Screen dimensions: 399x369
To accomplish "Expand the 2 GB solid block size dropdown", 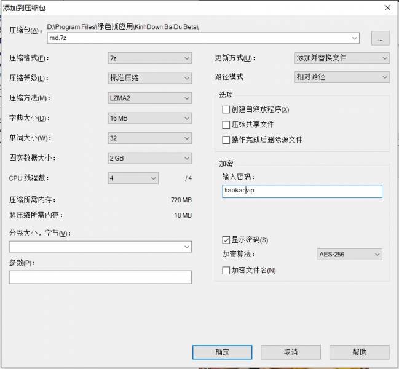I will click(x=149, y=158).
